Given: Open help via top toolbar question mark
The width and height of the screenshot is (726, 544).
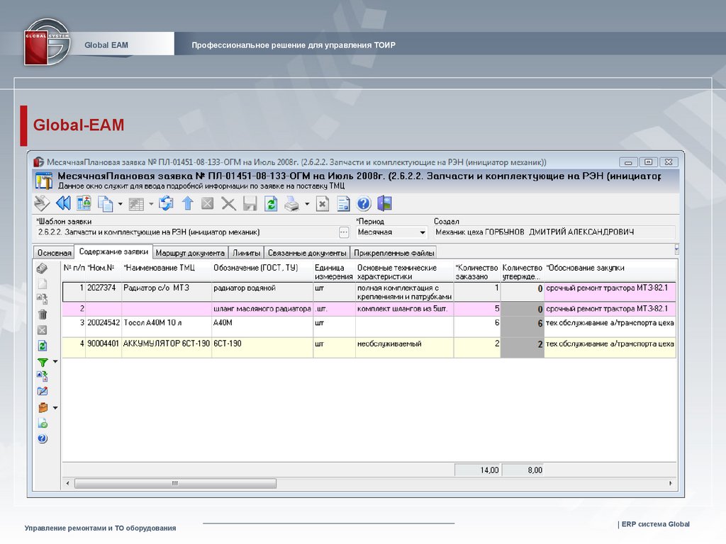Looking at the screenshot, I should click(x=364, y=204).
